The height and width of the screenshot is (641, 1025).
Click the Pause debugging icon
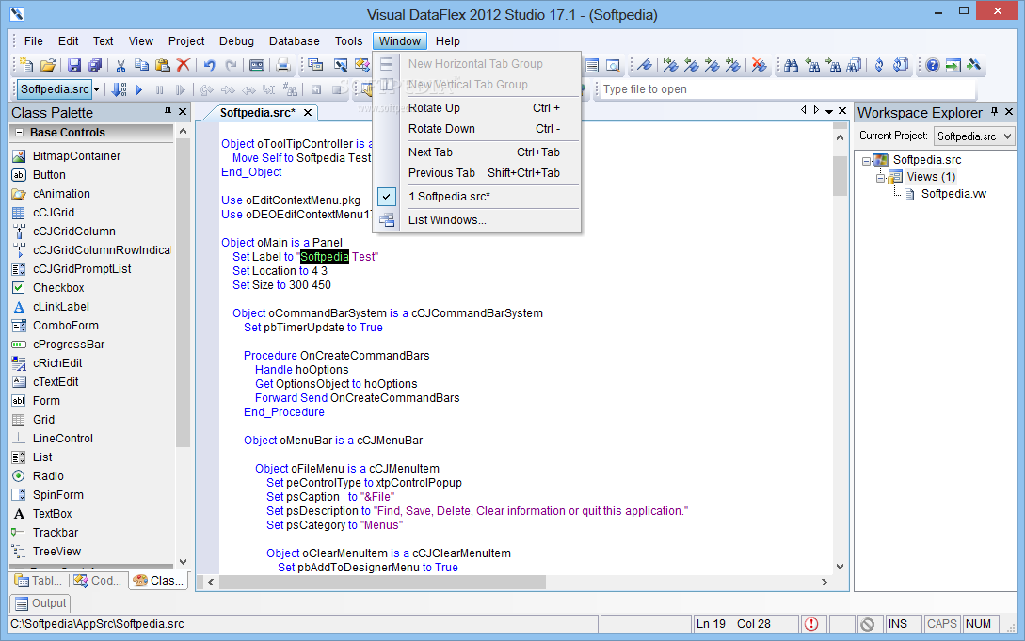(159, 89)
